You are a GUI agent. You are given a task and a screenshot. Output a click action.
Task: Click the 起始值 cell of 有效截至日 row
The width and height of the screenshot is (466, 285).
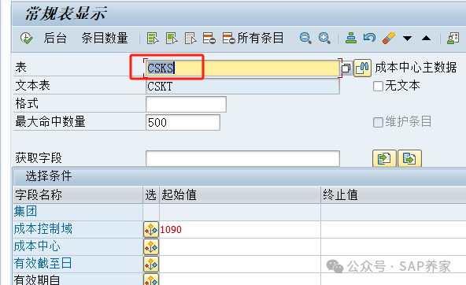(240, 265)
